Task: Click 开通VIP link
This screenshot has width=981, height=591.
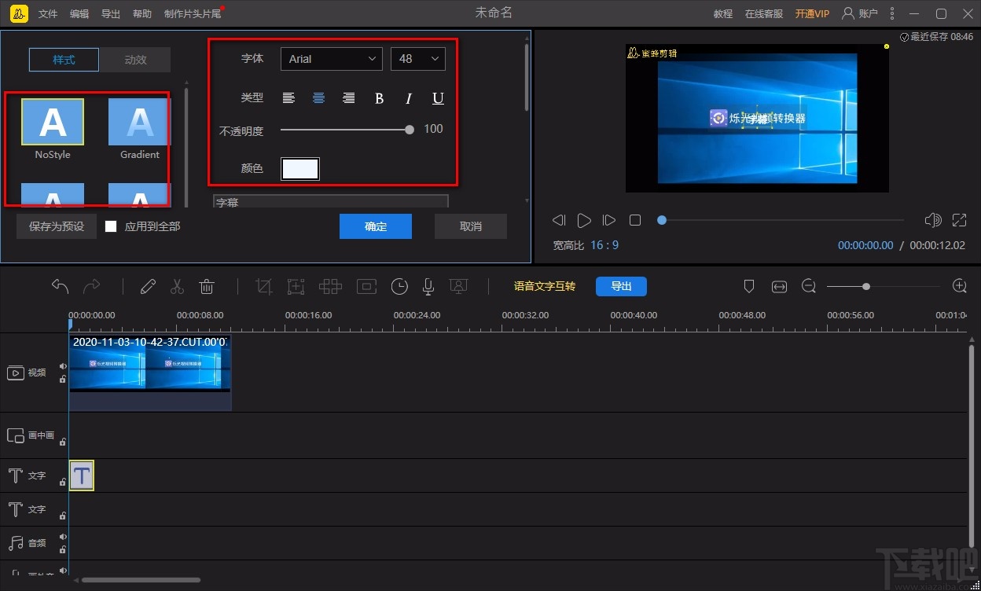Action: click(812, 14)
